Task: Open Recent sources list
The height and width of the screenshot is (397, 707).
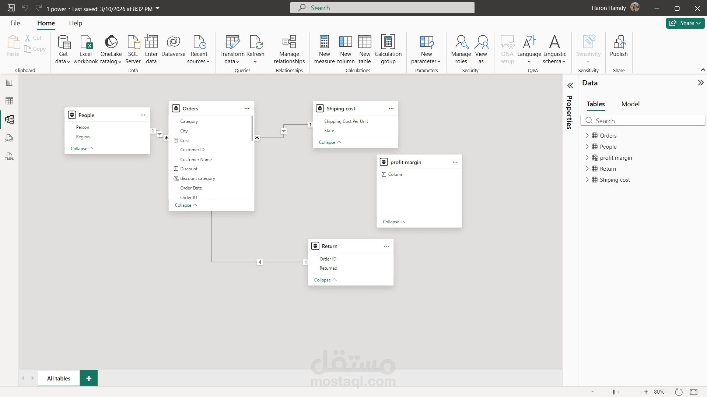Action: click(199, 50)
